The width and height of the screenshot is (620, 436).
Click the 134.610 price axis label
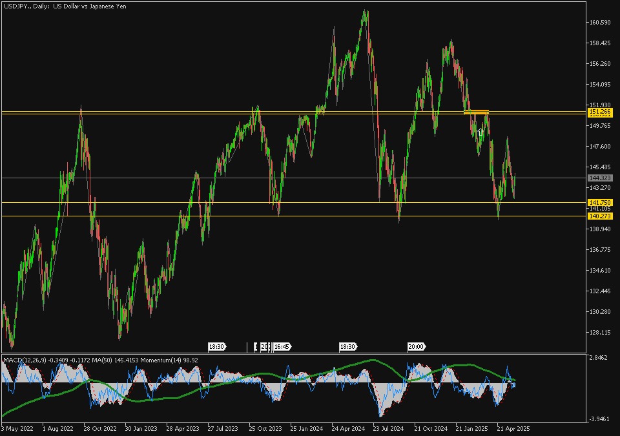[600, 271]
